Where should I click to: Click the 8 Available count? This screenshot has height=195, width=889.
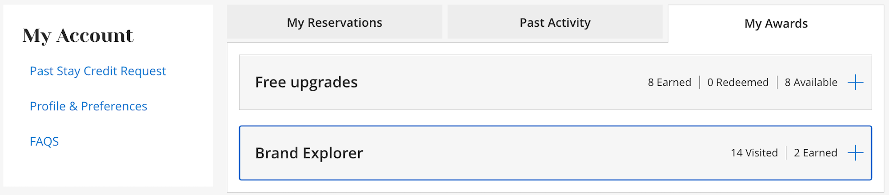(x=811, y=82)
